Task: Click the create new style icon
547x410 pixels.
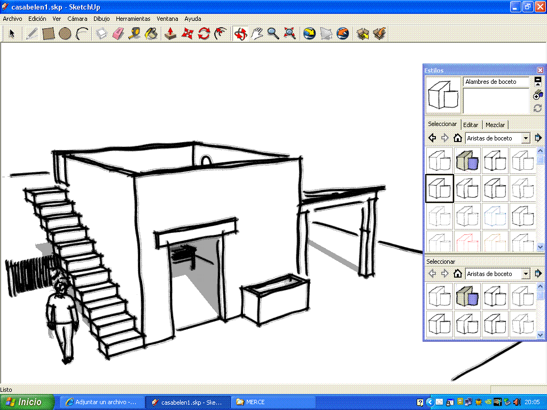Action: pos(538,95)
